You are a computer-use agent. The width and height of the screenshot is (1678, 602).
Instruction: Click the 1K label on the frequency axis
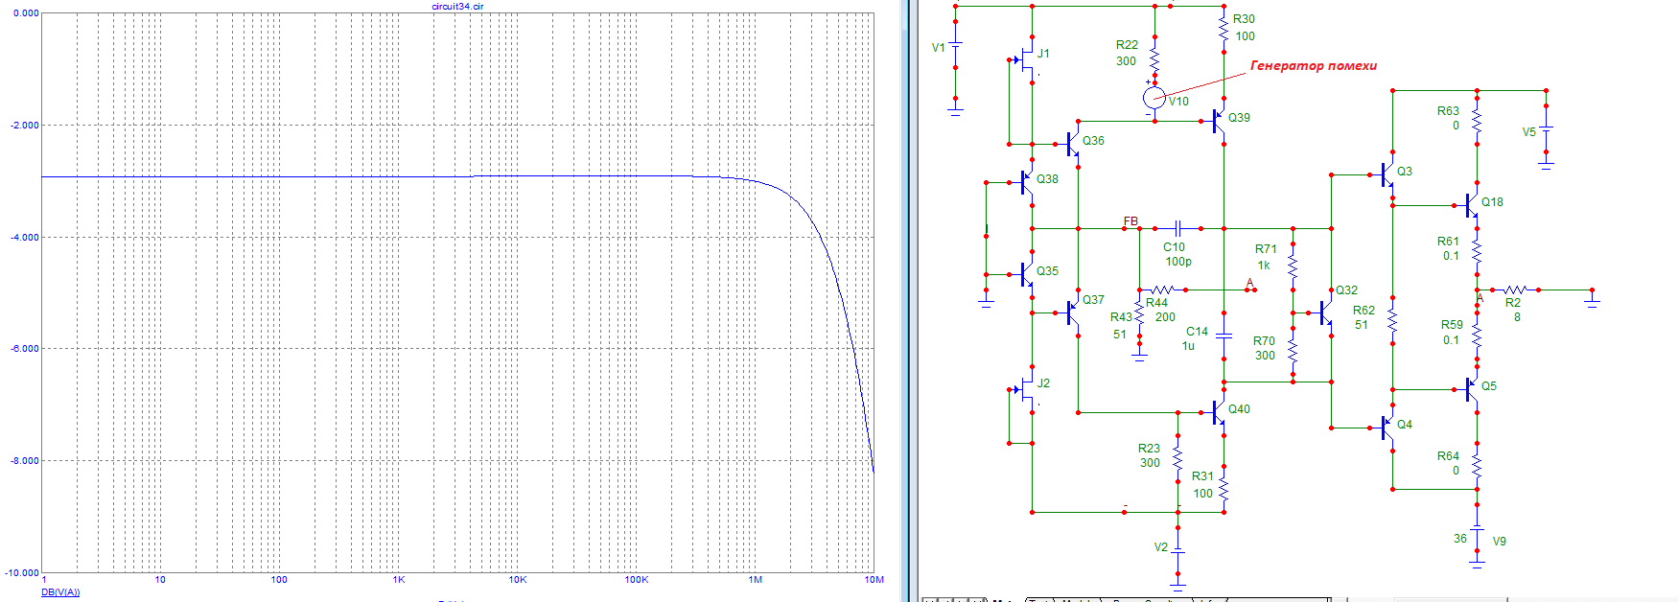399,580
